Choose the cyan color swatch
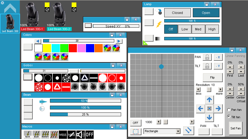The image size is (248, 139). click(x=55, y=48)
